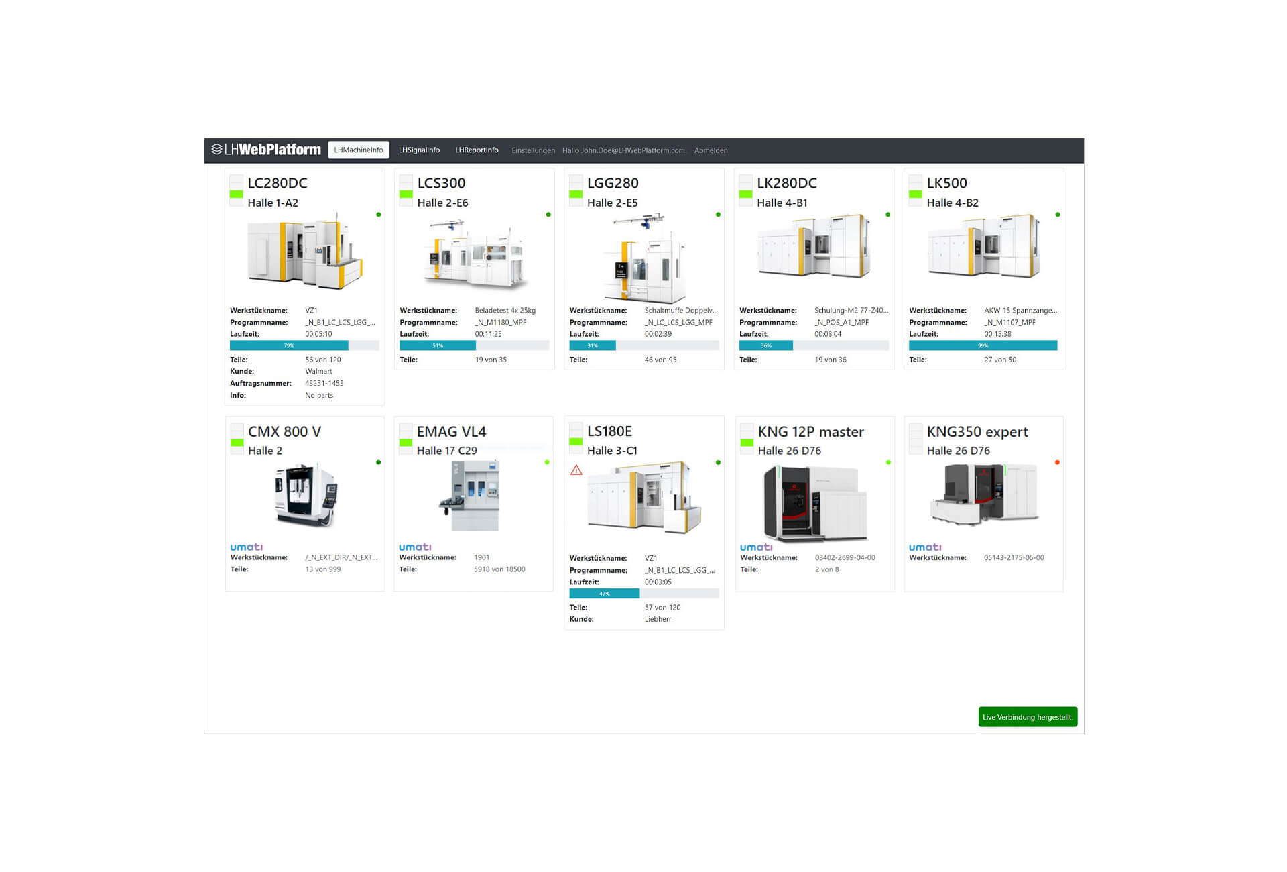The height and width of the screenshot is (872, 1287).
Task: Click the red status dot on KNG350 expert
Action: [x=1057, y=462]
